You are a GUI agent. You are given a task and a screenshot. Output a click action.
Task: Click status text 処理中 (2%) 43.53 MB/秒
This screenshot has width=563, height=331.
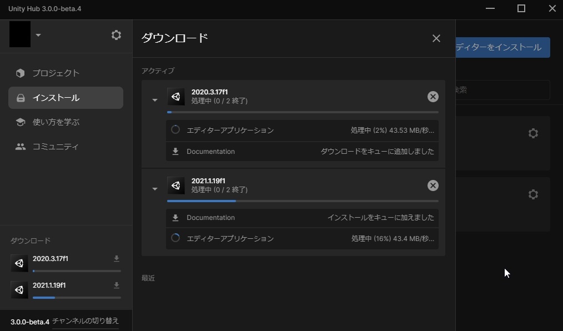click(392, 131)
